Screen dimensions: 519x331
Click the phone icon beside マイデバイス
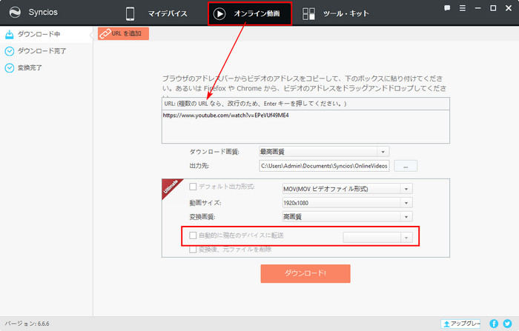click(130, 14)
